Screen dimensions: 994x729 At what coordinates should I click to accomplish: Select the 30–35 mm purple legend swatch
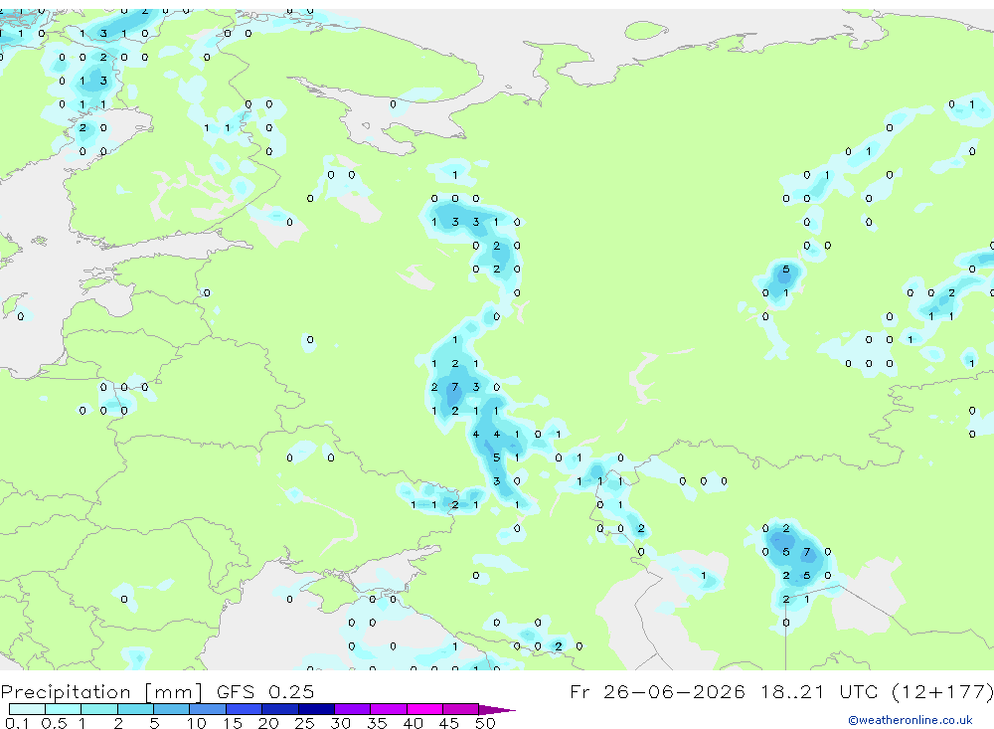tap(353, 709)
